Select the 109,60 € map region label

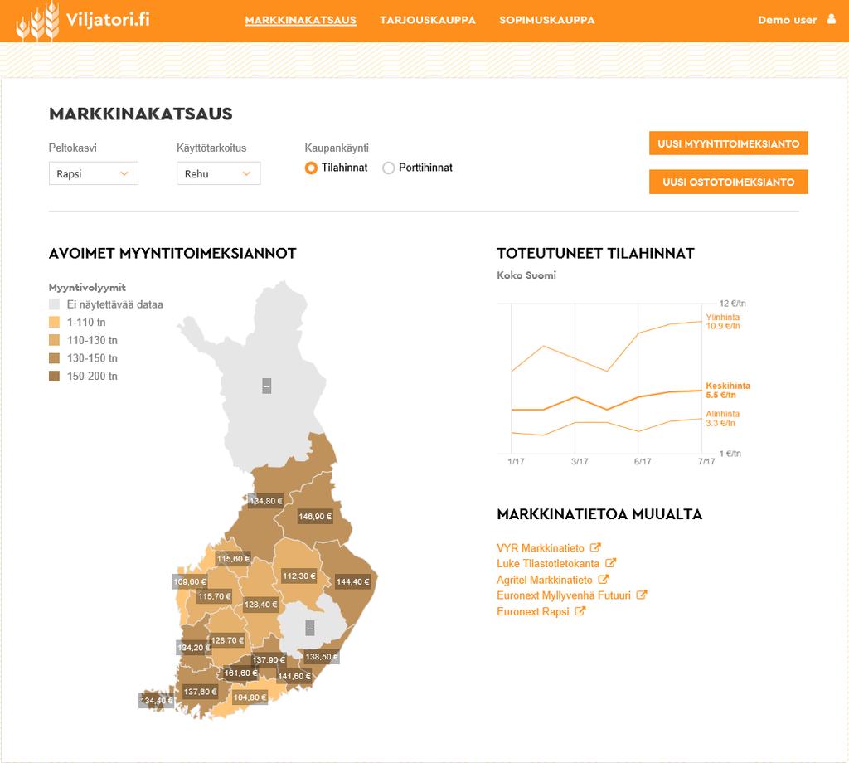190,581
